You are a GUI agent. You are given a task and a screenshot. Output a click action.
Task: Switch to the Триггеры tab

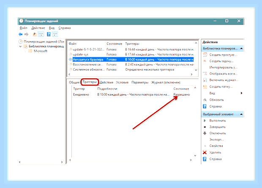(x=90, y=82)
